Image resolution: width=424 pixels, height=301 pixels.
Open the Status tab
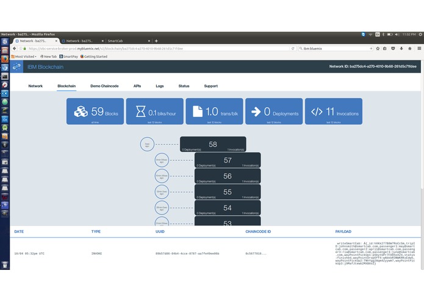[x=184, y=86]
